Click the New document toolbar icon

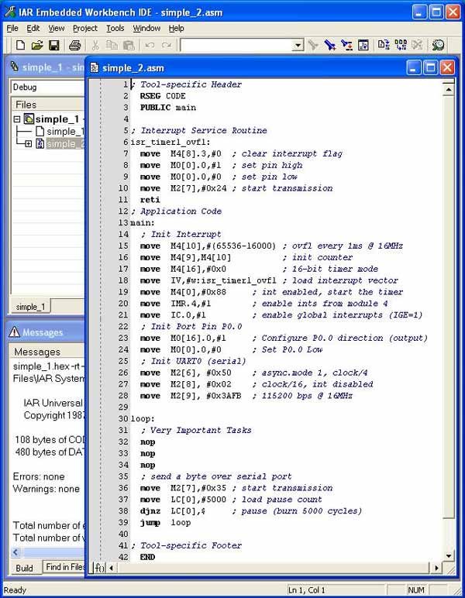(20, 46)
